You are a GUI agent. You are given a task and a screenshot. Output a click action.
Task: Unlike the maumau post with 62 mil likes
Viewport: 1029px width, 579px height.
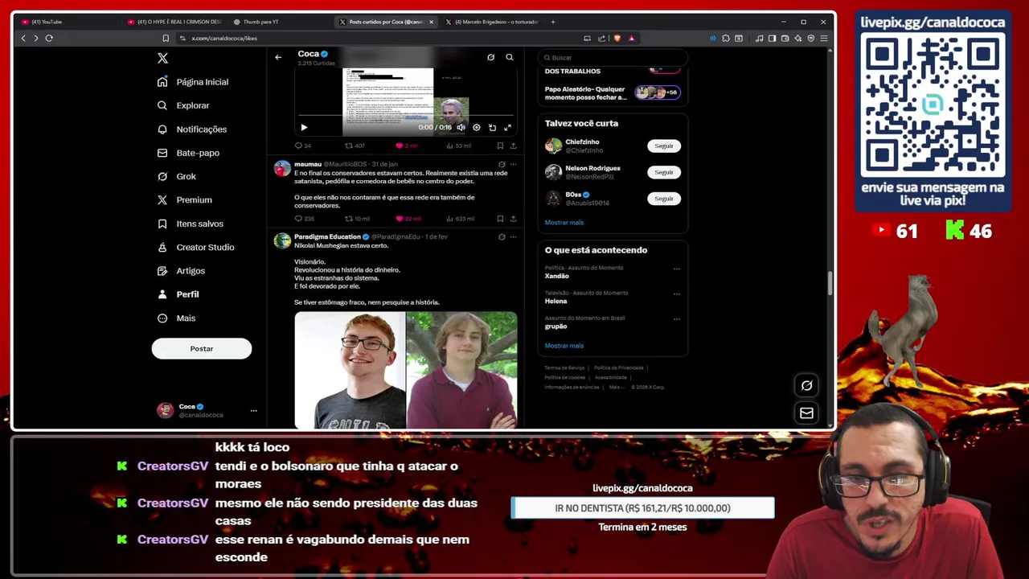tap(408, 219)
